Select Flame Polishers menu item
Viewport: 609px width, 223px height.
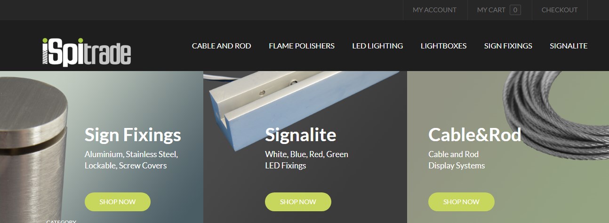coord(302,46)
